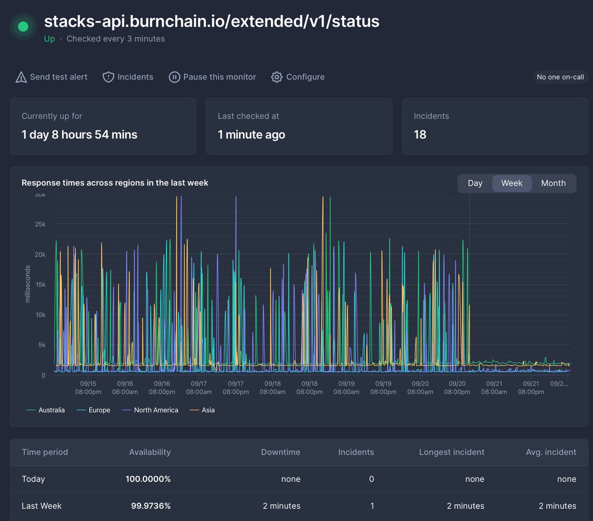Click Last Week incidents count 1
This screenshot has height=521, width=593.
(x=372, y=506)
